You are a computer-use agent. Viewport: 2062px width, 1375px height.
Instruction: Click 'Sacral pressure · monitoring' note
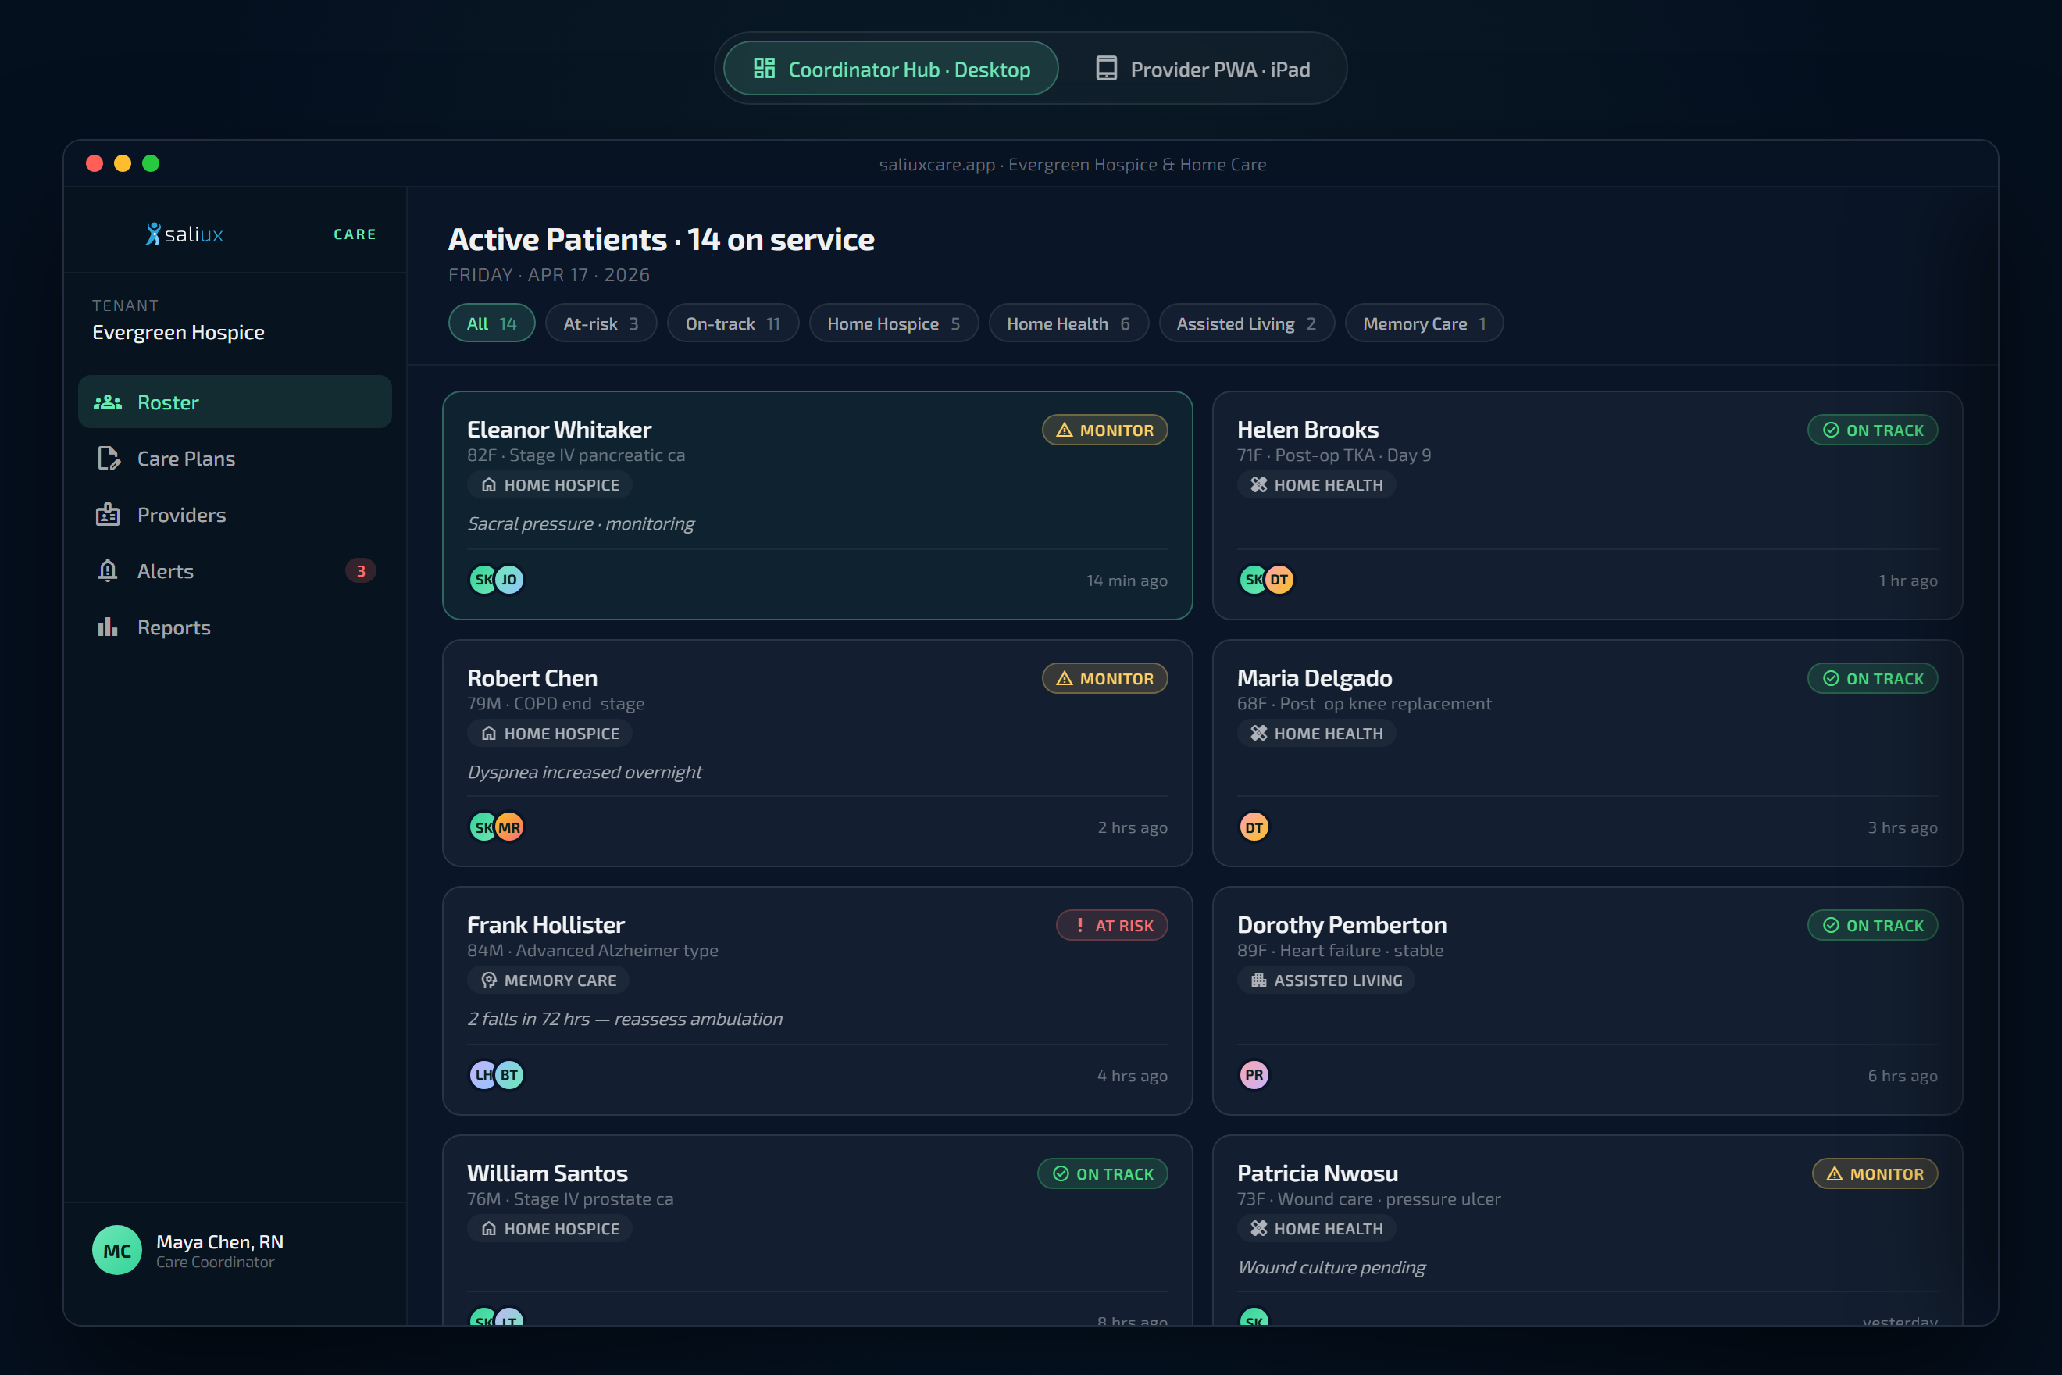click(580, 523)
